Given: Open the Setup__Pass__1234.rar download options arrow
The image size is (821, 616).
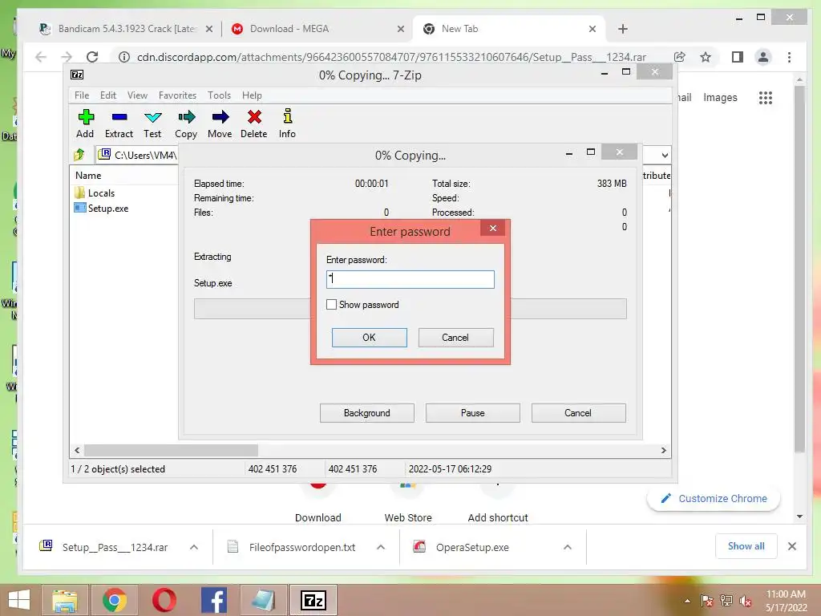Looking at the screenshot, I should tap(194, 547).
